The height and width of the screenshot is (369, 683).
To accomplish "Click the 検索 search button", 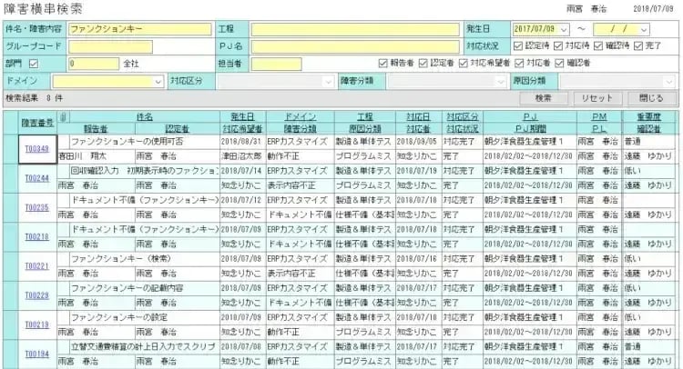I will pyautogui.click(x=544, y=97).
